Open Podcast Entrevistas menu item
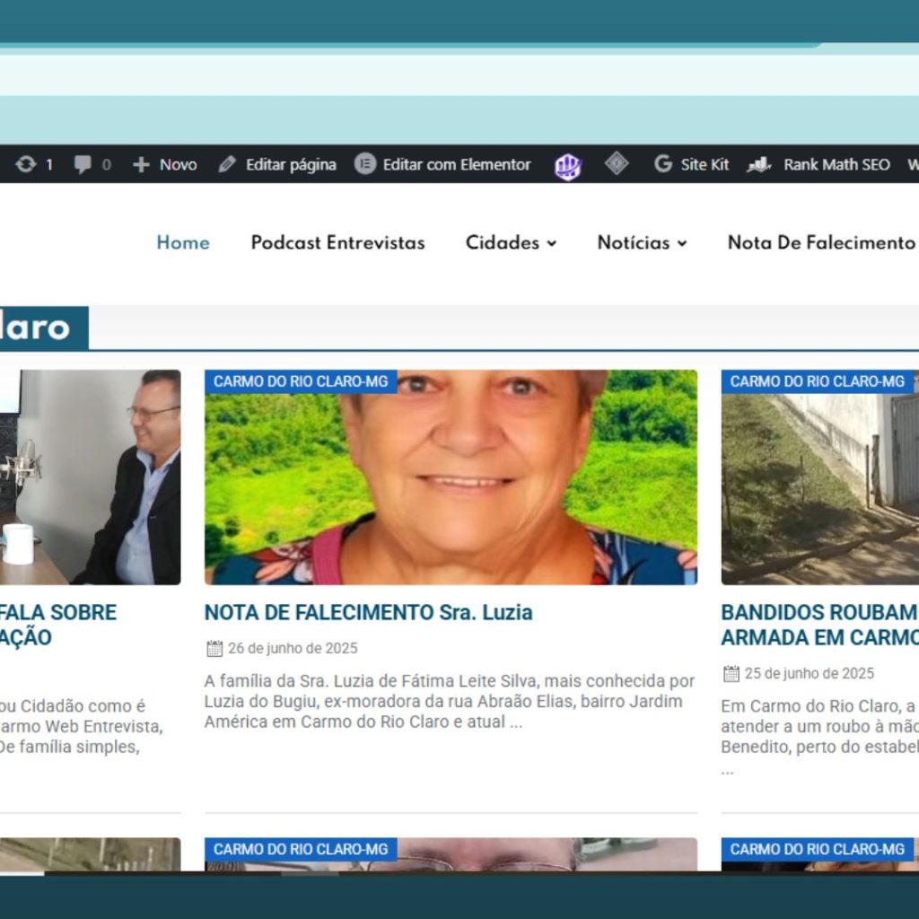This screenshot has height=919, width=919. coord(337,242)
